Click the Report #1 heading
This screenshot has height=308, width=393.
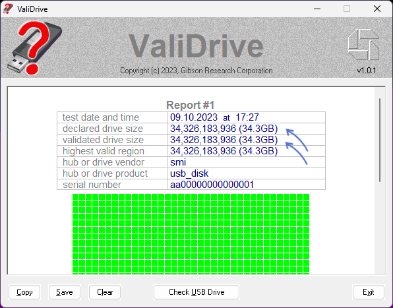191,105
